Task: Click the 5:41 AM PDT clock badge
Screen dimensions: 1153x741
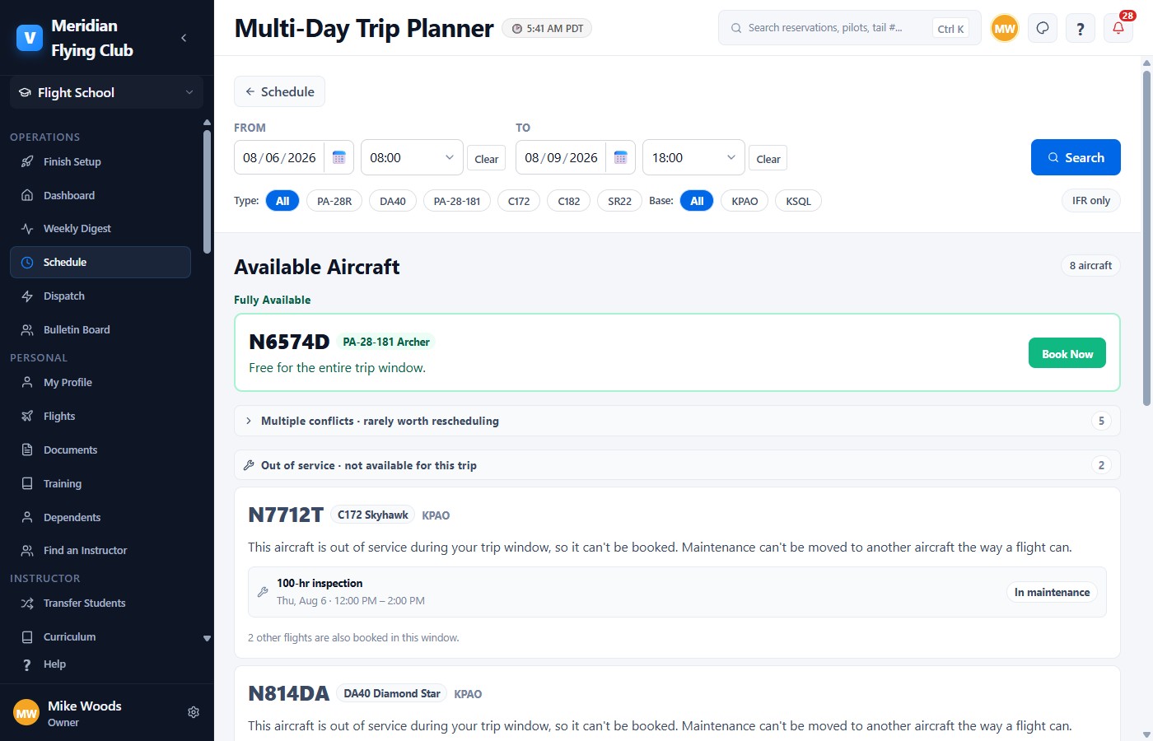Action: tap(547, 28)
